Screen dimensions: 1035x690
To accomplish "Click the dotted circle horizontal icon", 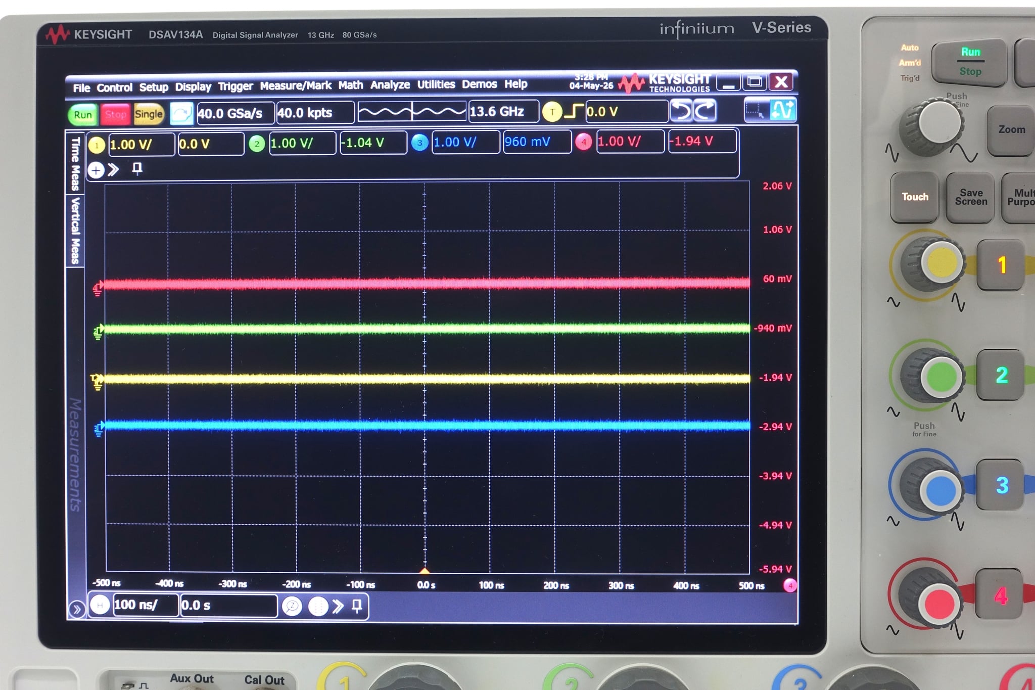I will (318, 606).
